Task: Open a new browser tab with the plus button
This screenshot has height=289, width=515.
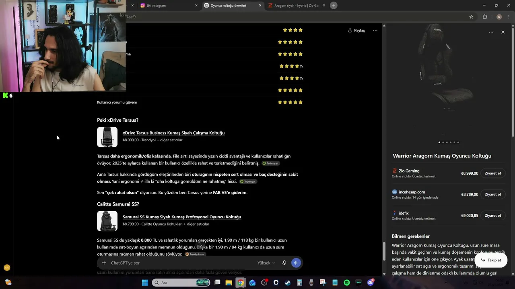Action: pyautogui.click(x=334, y=5)
